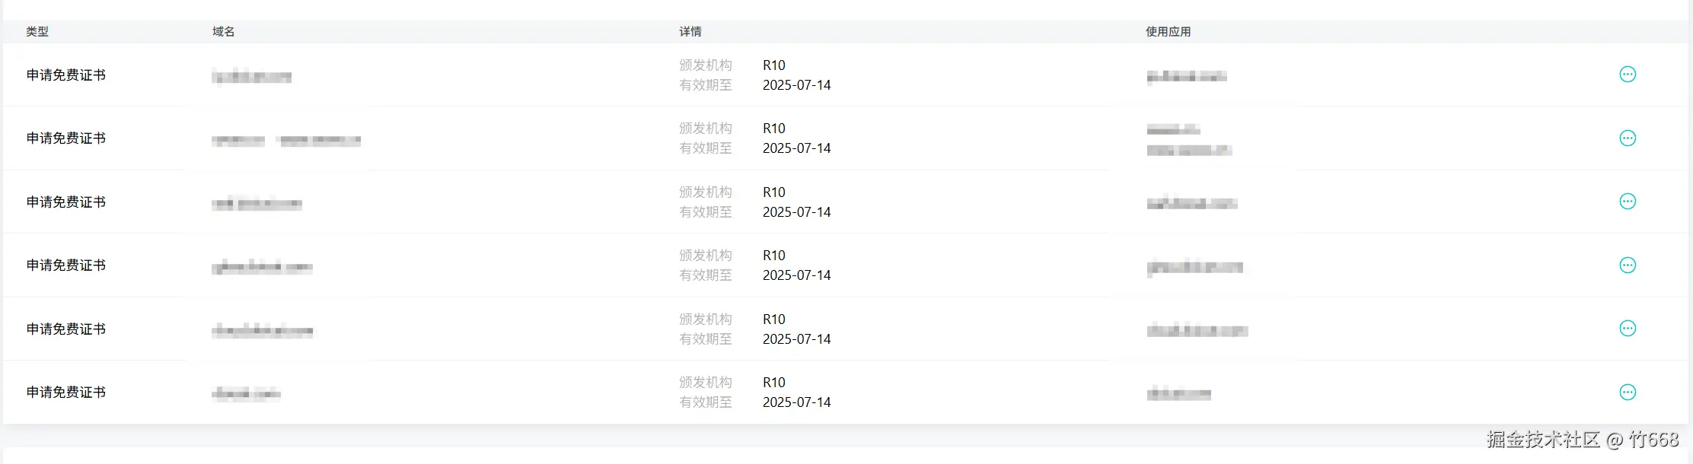Click the blurred domain name in the fifth row
The image size is (1693, 464).
point(262,331)
